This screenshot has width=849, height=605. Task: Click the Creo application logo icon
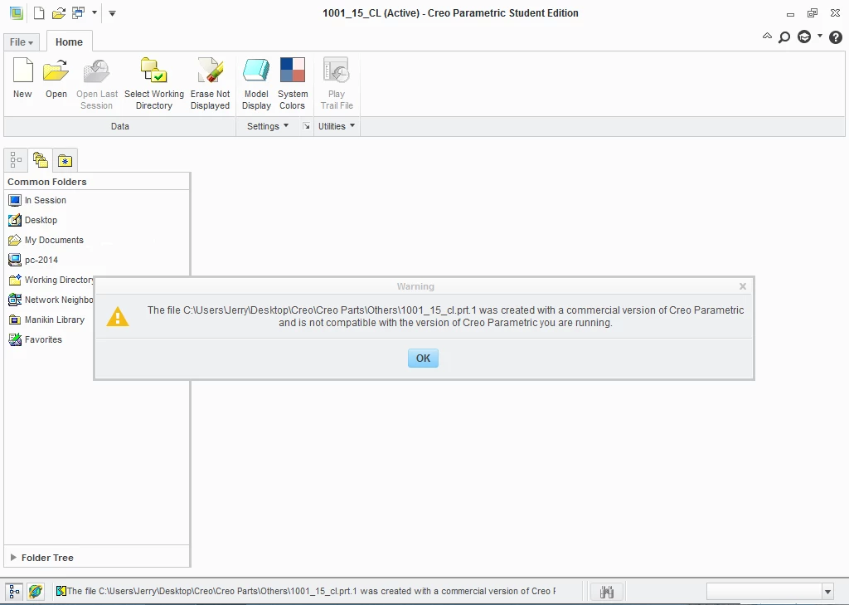click(x=17, y=13)
